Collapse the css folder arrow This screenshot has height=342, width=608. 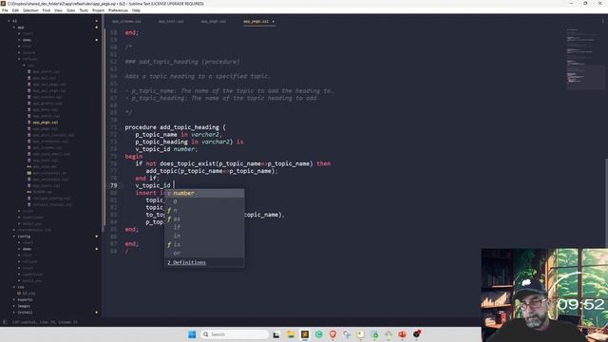click(14, 287)
